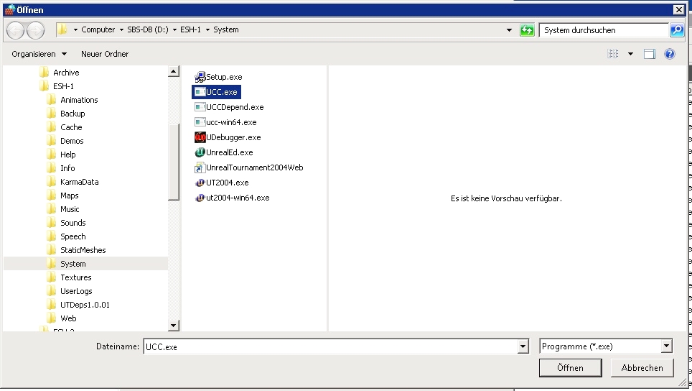
Task: Open the Dateiname history dropdown
Action: pos(523,346)
